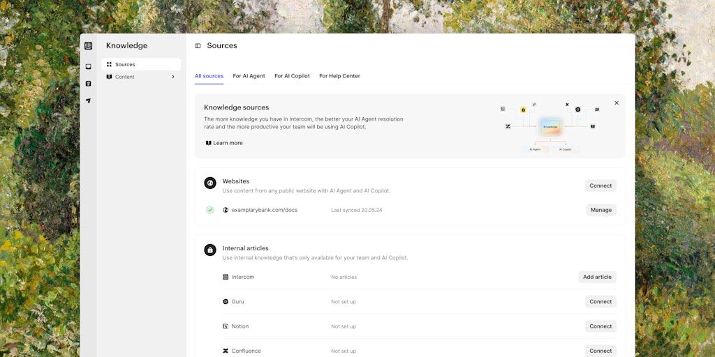
Task: Switch to the For AI Agent tab
Action: tap(249, 76)
